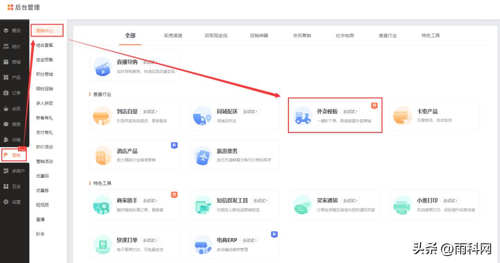Open the 产品 products grid icon
Image resolution: width=500 pixels, height=263 pixels.
6,77
